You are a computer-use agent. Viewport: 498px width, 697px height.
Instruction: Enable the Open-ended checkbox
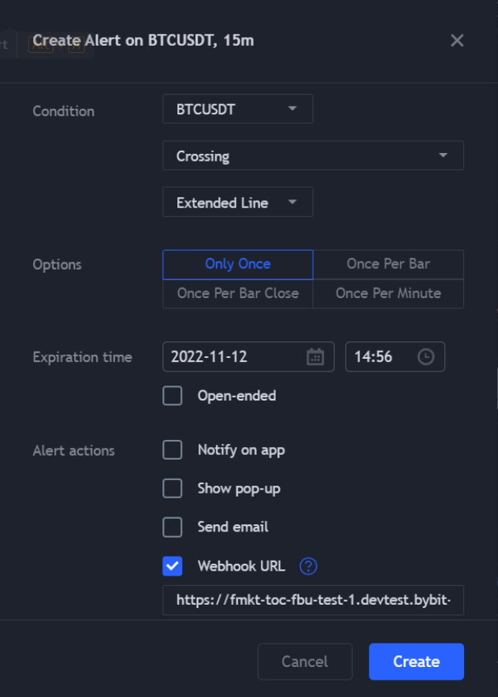pyautogui.click(x=173, y=396)
